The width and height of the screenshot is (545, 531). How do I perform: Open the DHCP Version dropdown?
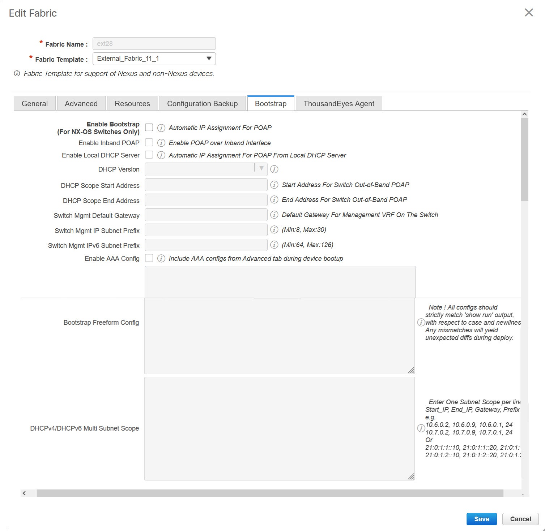(x=261, y=169)
